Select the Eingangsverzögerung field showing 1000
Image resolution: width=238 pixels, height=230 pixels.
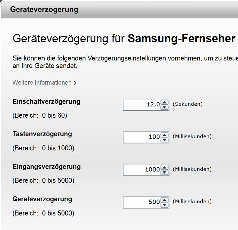coord(142,170)
